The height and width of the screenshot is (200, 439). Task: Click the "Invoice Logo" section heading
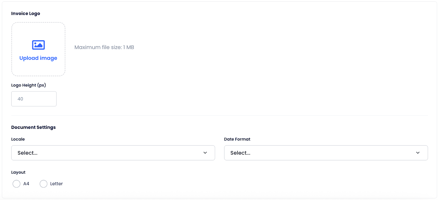point(26,13)
